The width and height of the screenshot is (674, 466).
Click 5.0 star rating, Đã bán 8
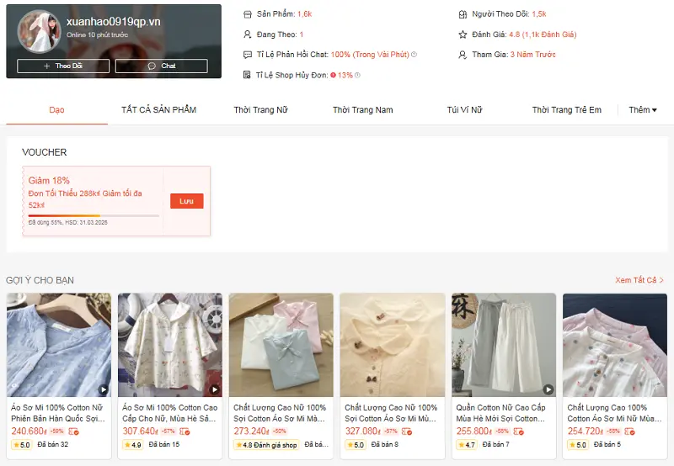point(356,445)
